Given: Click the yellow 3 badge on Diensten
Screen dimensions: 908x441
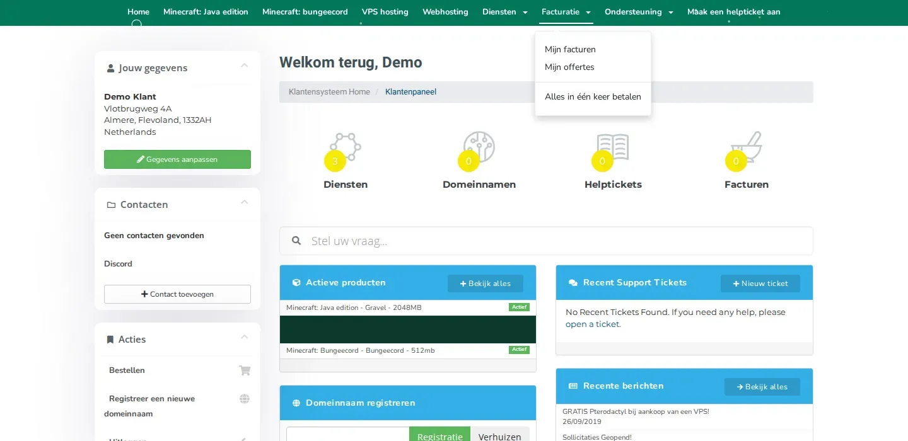Looking at the screenshot, I should click(x=335, y=161).
